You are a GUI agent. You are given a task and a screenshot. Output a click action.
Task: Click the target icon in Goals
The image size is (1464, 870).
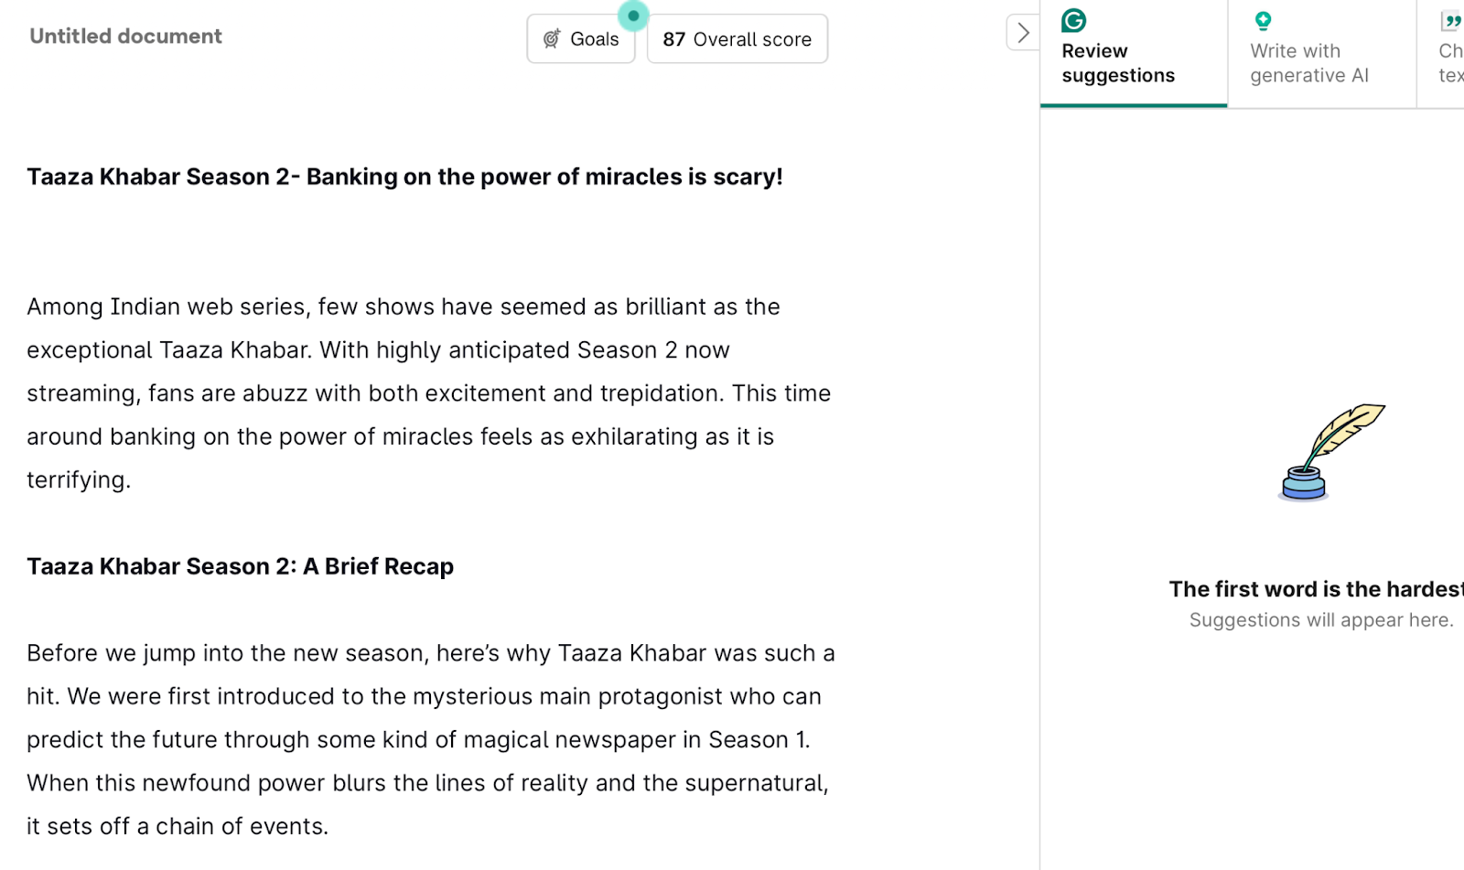click(x=552, y=38)
